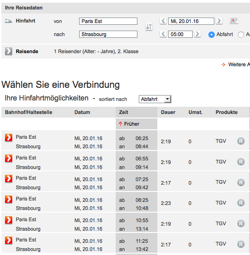250x255 pixels.
Task: Expand the Reisende section
Action: (9, 51)
